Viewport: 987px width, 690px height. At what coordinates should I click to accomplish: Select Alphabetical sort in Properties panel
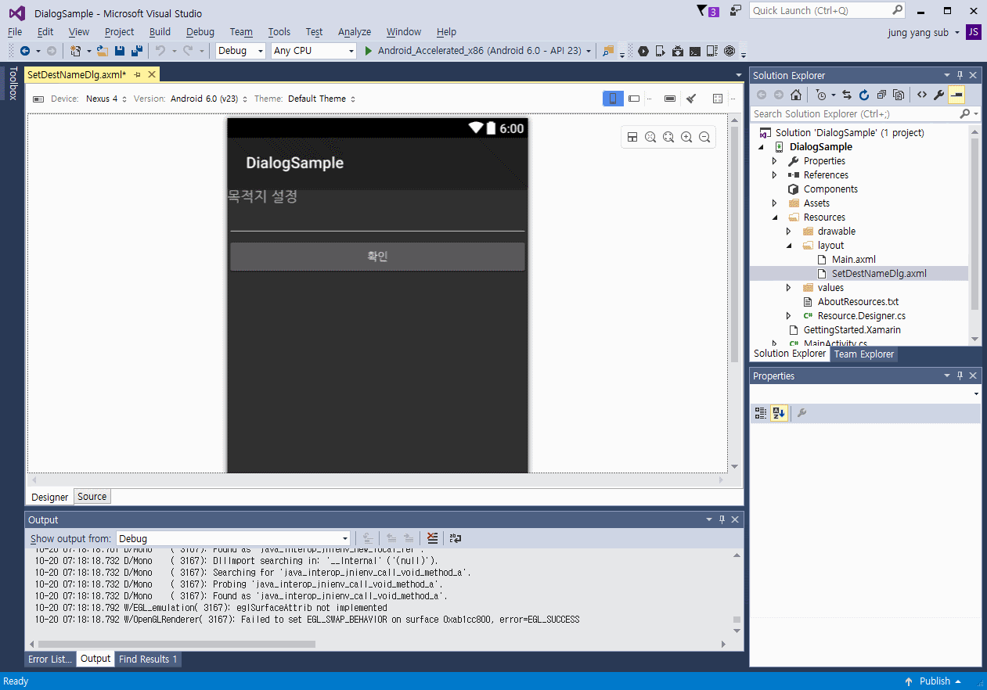click(779, 413)
